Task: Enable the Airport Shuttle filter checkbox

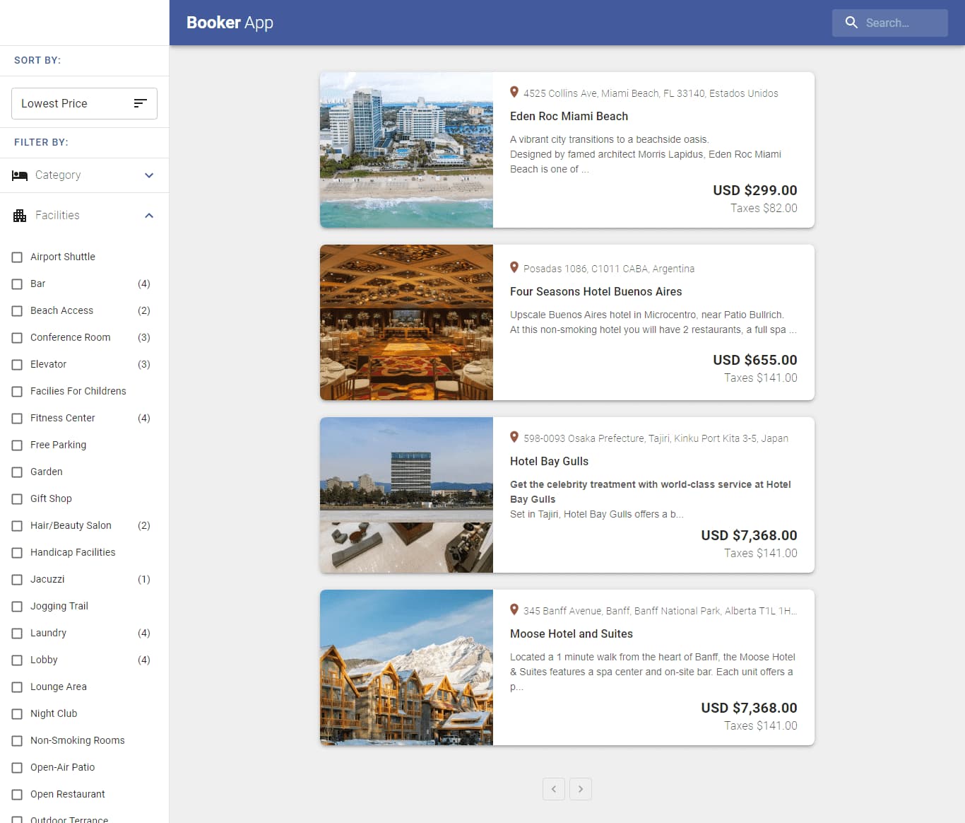Action: coord(17,257)
